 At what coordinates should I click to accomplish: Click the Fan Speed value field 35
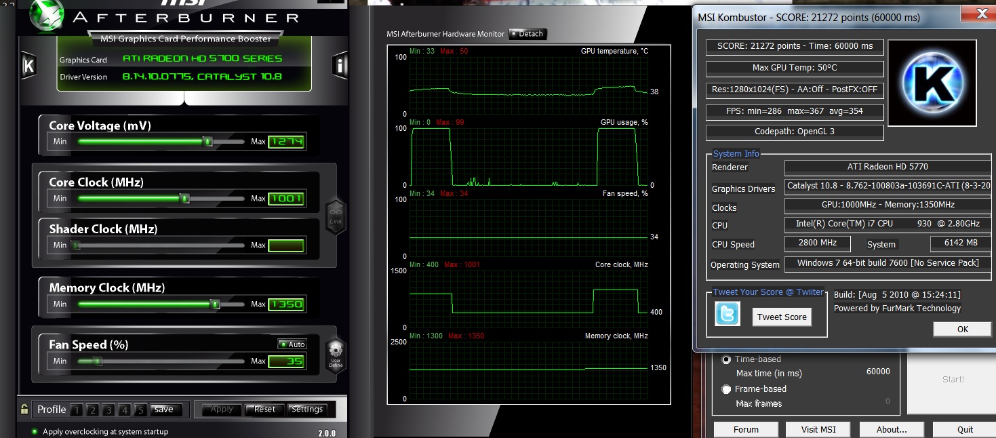286,361
